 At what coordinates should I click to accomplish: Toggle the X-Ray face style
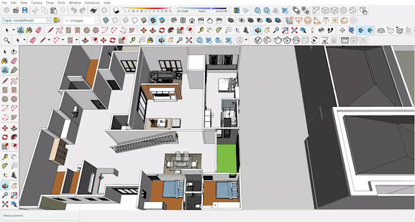pyautogui.click(x=106, y=20)
